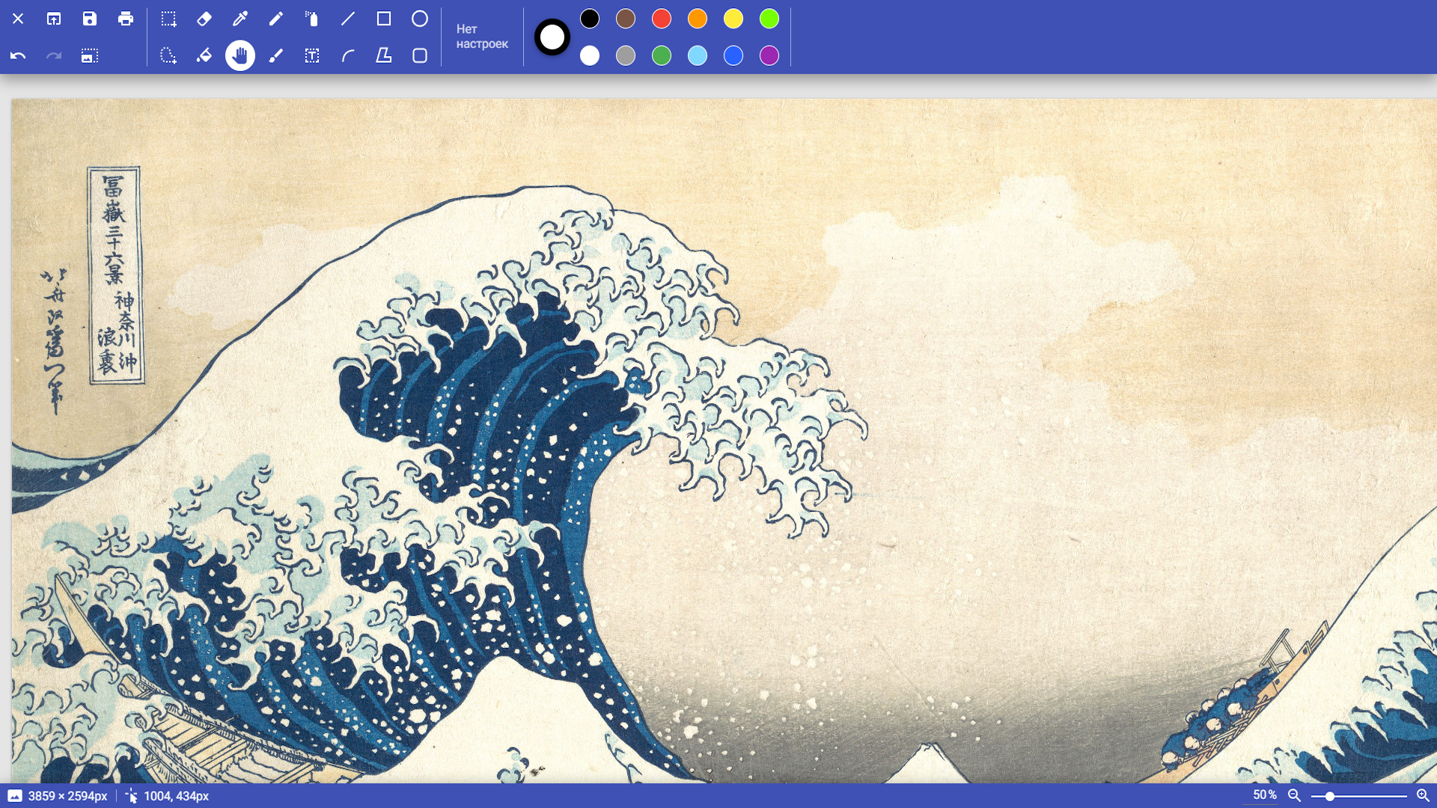
Task: Select the Pencil tool
Action: click(x=277, y=19)
